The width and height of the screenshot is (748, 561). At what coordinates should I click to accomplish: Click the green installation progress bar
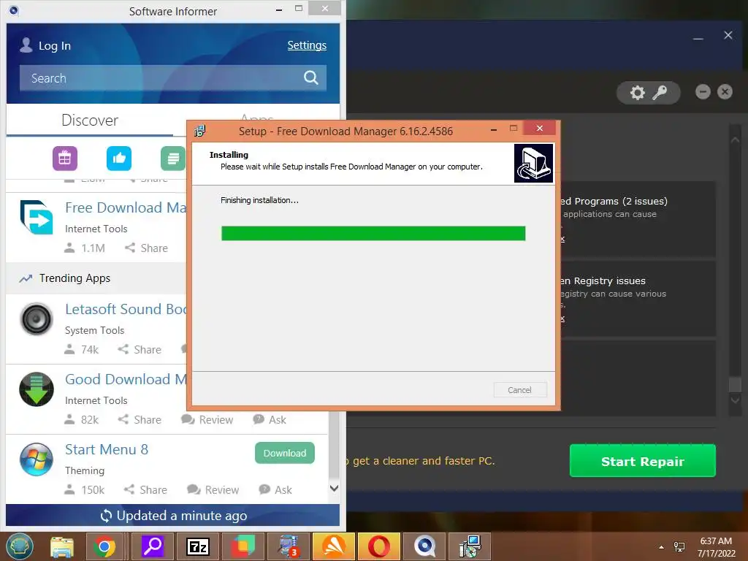coord(373,233)
